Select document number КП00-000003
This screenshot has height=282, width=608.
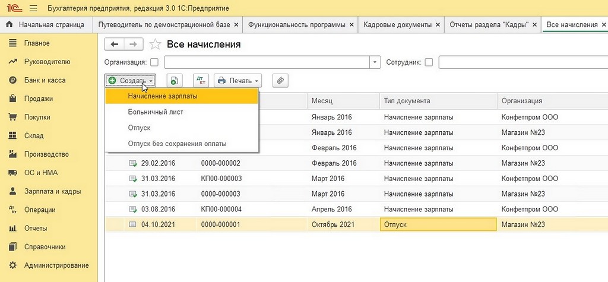click(221, 179)
